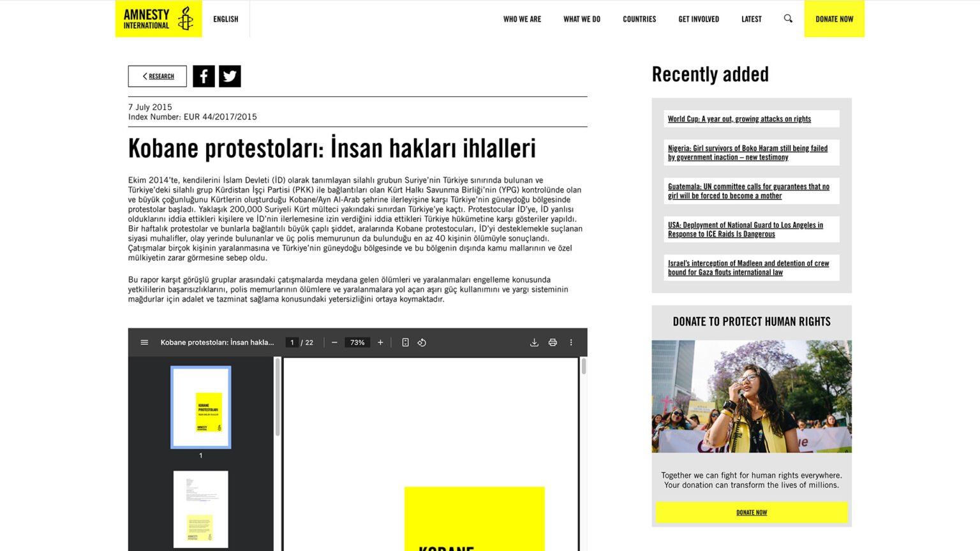
Task: Rotate the PDF counterclockwise
Action: point(422,342)
